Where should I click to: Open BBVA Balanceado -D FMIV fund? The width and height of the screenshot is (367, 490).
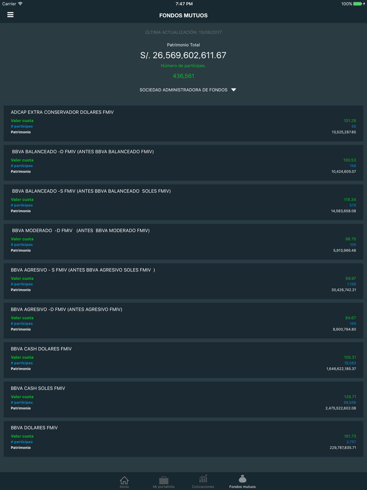[x=183, y=163]
